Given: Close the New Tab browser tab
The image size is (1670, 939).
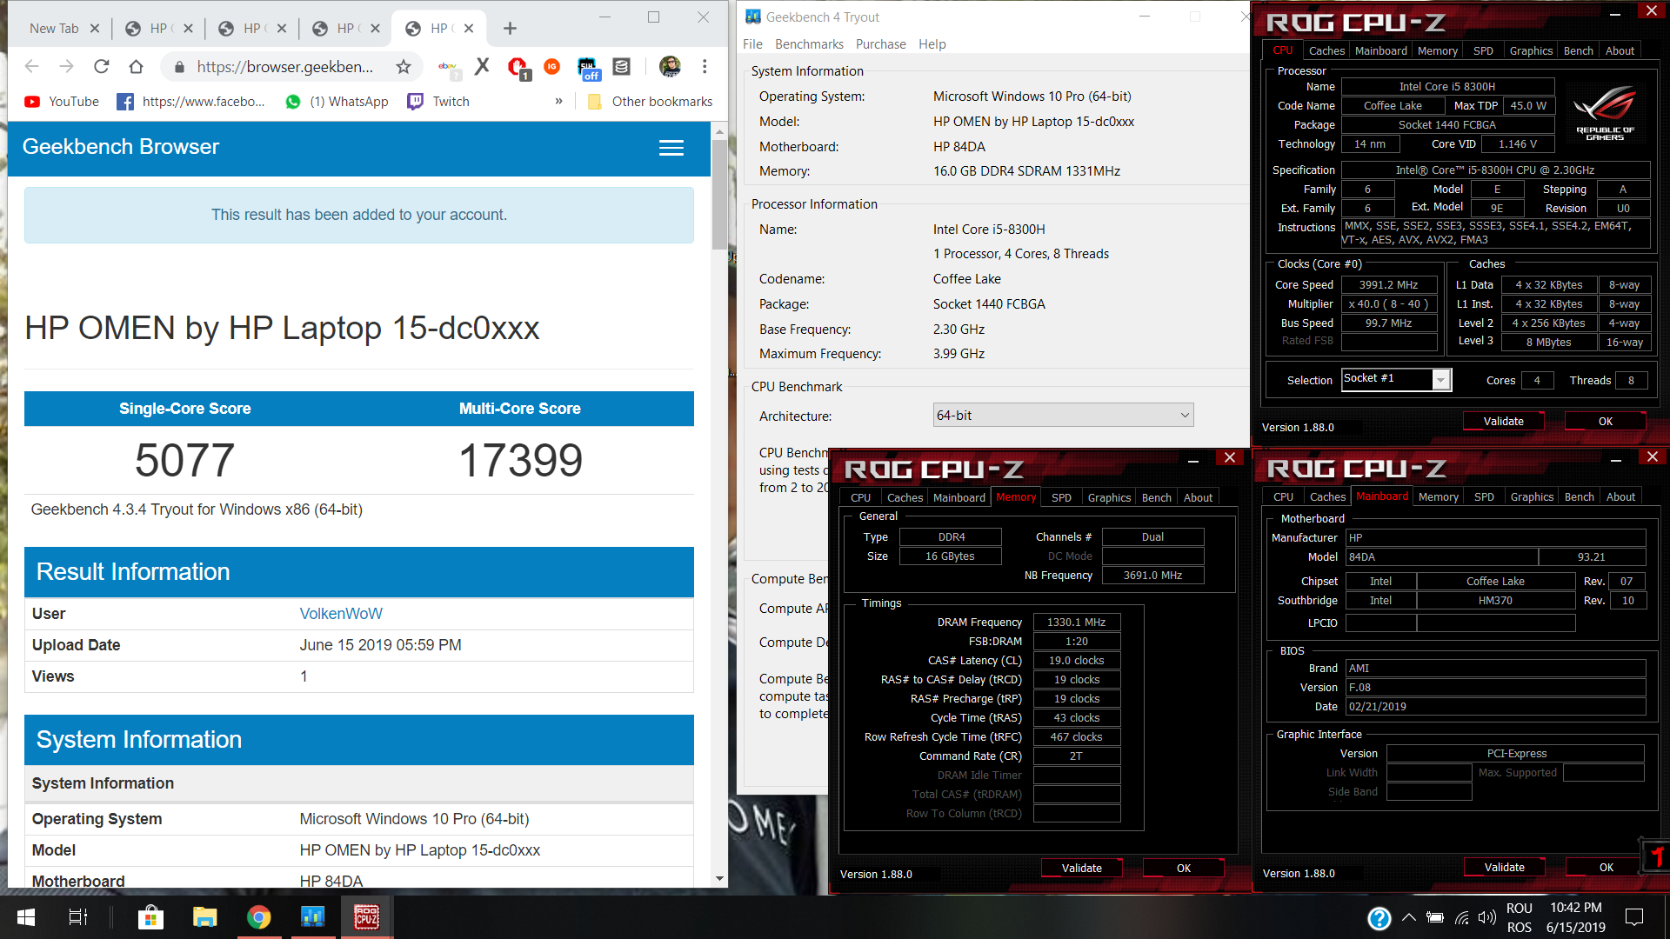Looking at the screenshot, I should coord(95,29).
